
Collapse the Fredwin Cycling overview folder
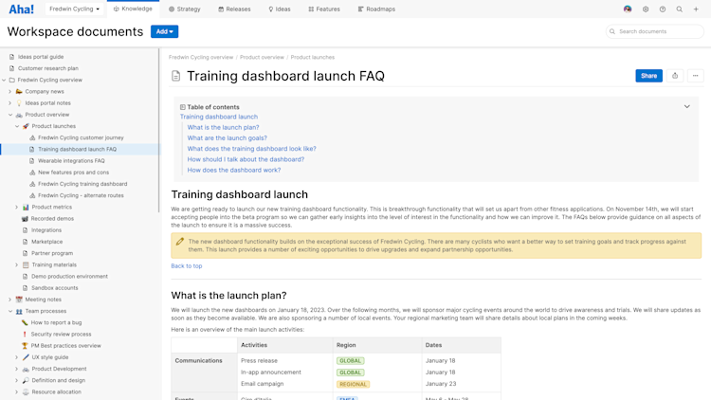4,80
